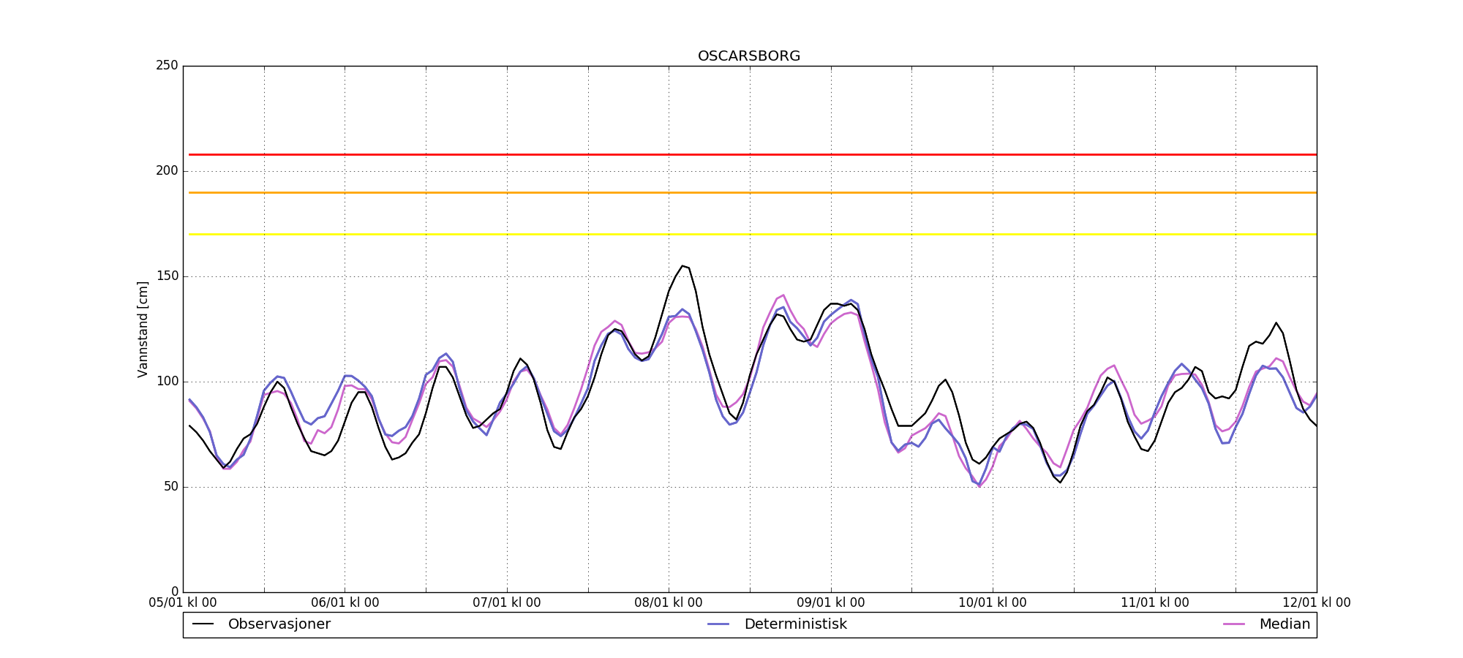Click the 250 y-axis tick label
Viewport: 1463px width, 658px height.
pyautogui.click(x=167, y=66)
